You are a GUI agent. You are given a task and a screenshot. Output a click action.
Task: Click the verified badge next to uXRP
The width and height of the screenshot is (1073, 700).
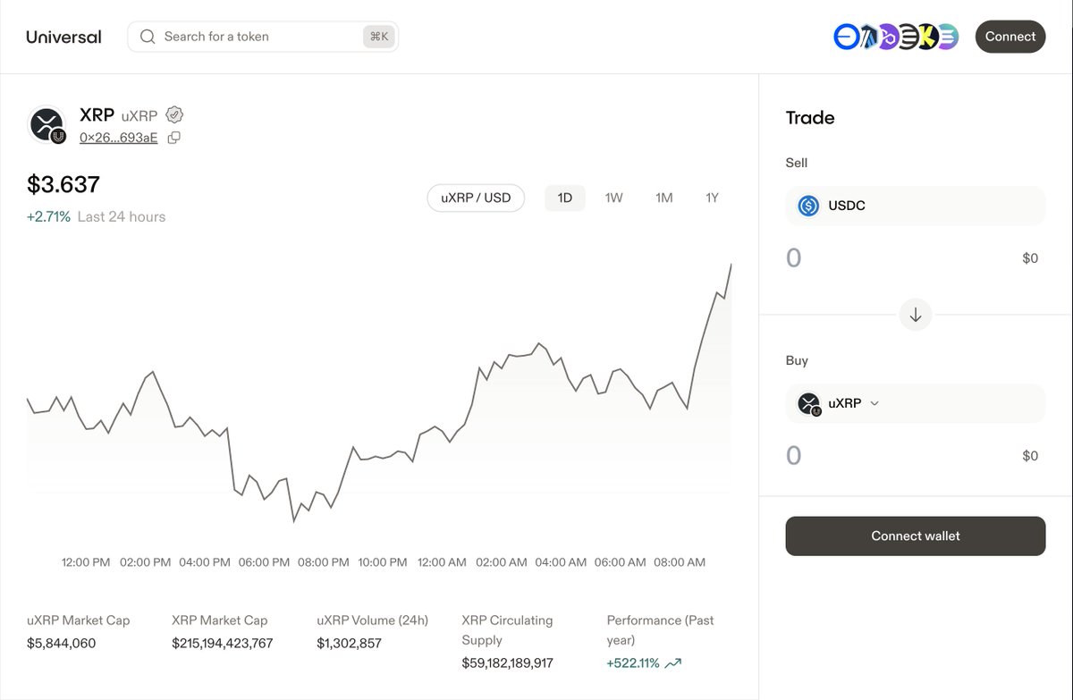(x=175, y=114)
